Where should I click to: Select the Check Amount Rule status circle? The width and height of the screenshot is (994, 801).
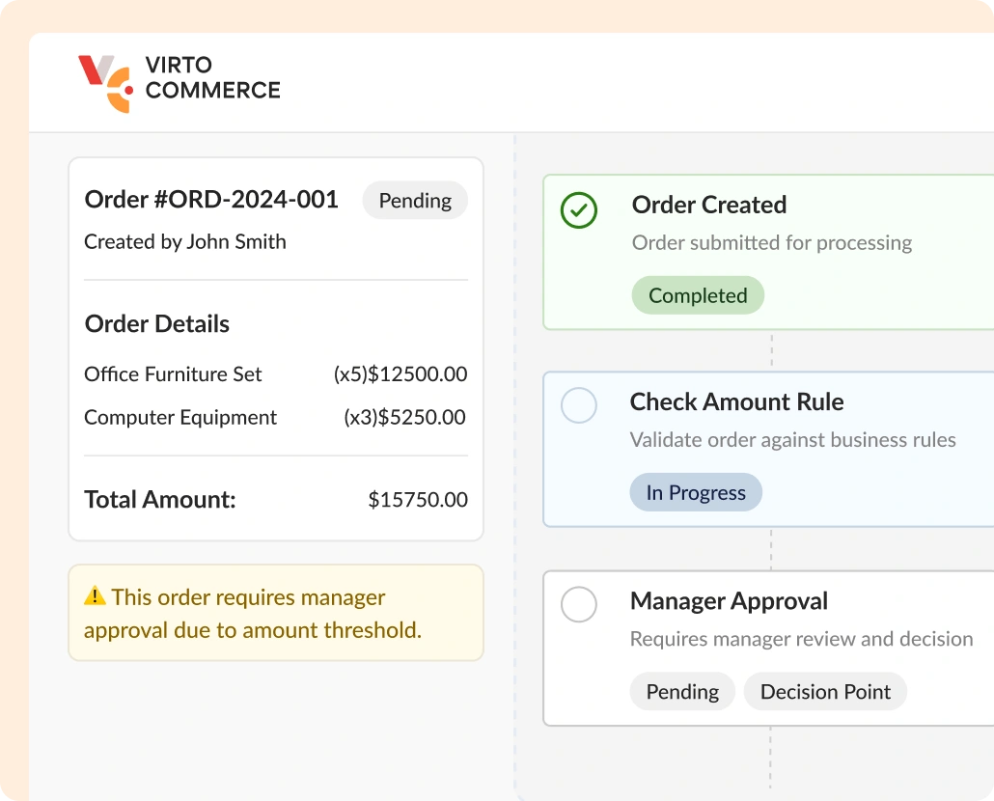(x=579, y=405)
